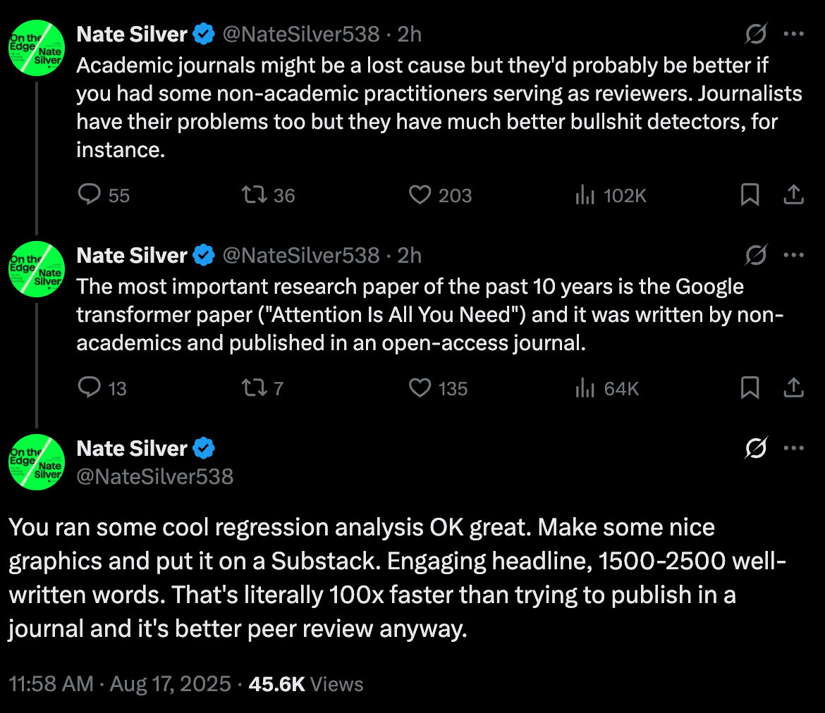Open more options menu on first tweet

(x=794, y=33)
